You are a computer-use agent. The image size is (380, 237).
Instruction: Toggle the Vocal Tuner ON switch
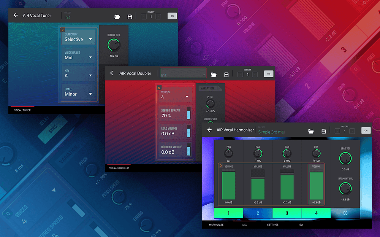pyautogui.click(x=172, y=16)
